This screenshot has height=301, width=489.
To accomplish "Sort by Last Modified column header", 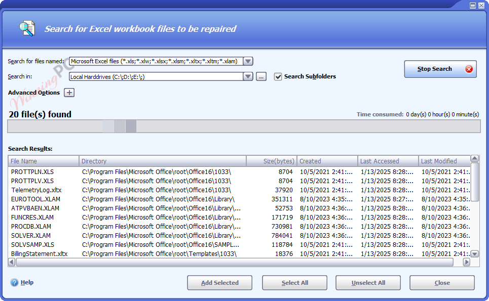I will click(444, 161).
